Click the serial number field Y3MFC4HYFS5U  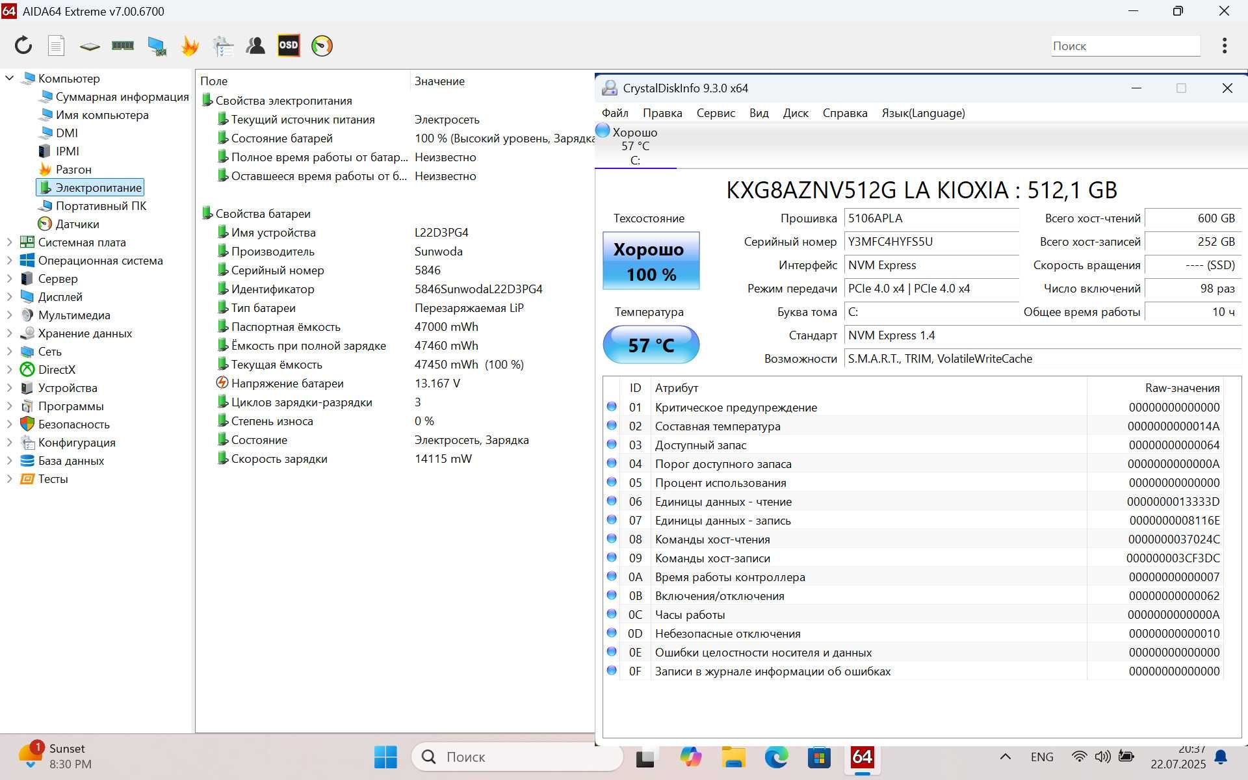coord(931,242)
